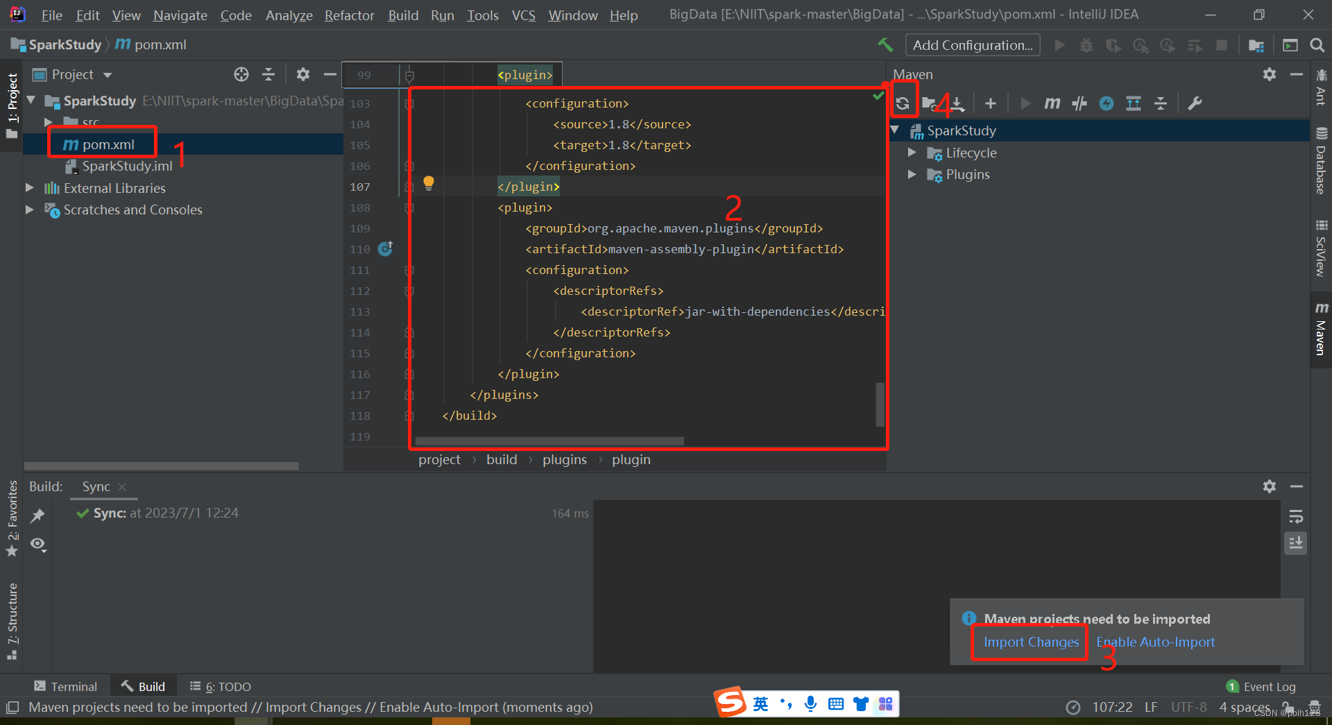Click the yellow intention light bulb

point(429,183)
